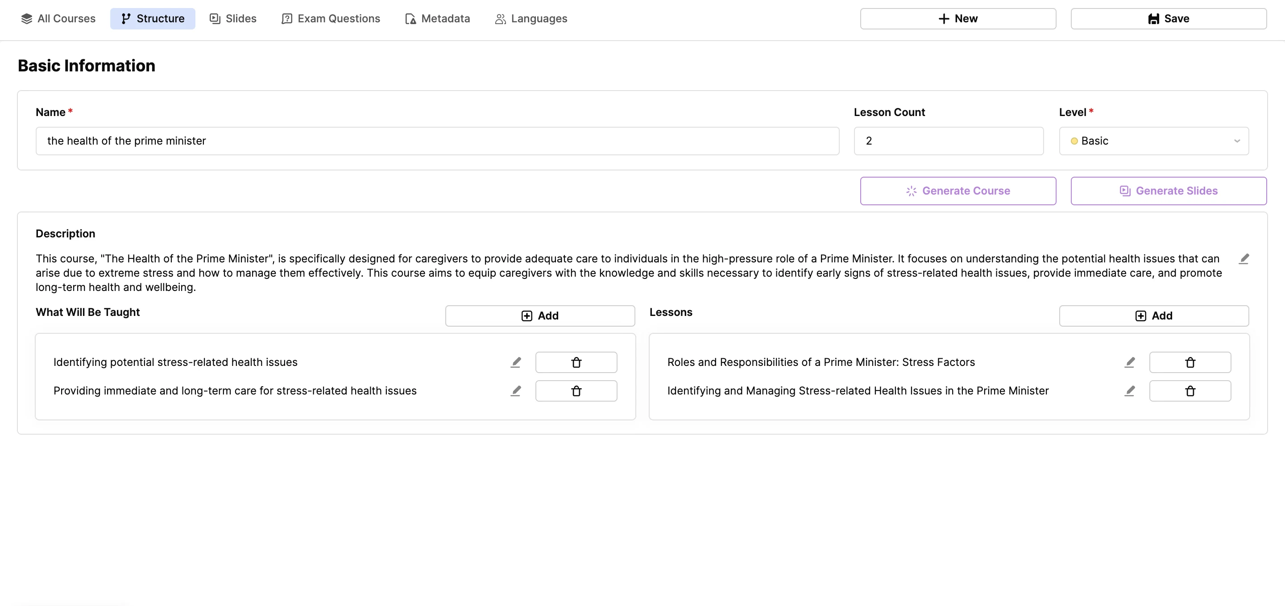Delete 'Roles and Responsibilities of a Prime Minister' lesson

coord(1190,362)
